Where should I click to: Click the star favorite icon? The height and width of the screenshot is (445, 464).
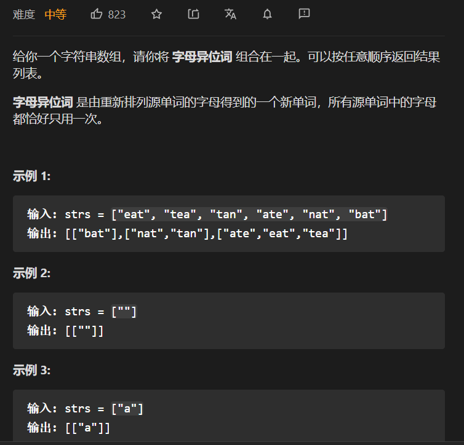pos(156,14)
